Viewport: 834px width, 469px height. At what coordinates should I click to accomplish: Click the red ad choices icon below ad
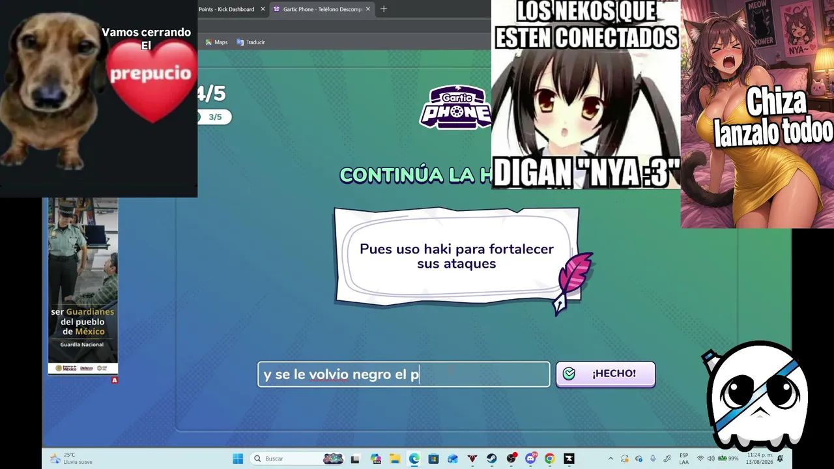(115, 380)
